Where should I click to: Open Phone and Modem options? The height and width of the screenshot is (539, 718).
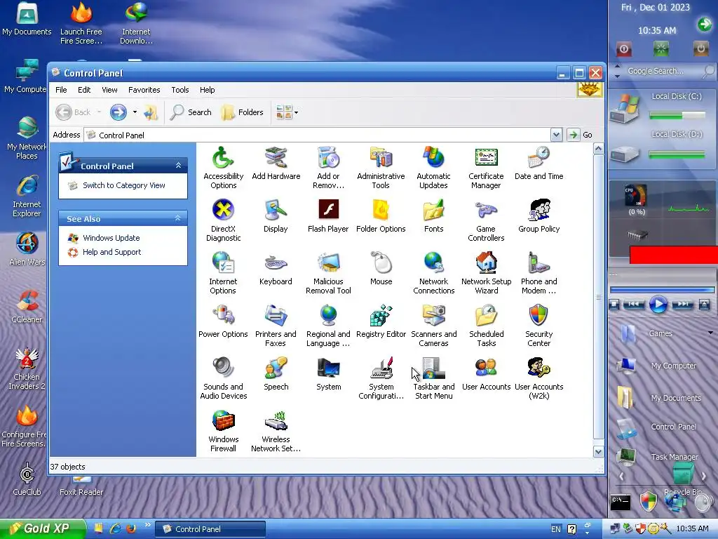pos(538,273)
